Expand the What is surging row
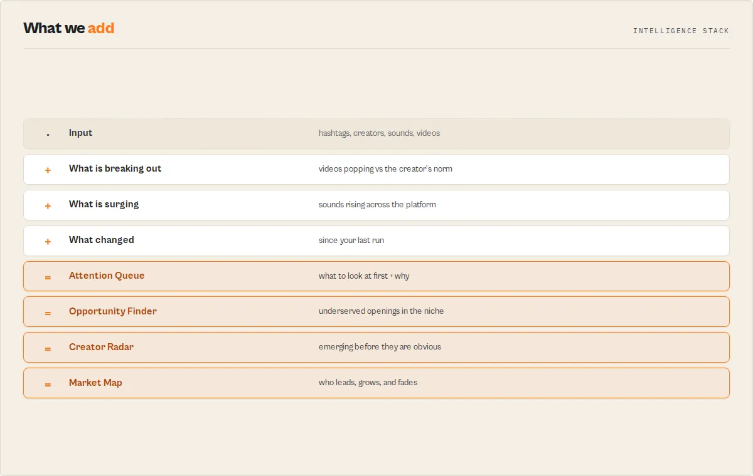This screenshot has width=753, height=476. pyautogui.click(x=376, y=205)
